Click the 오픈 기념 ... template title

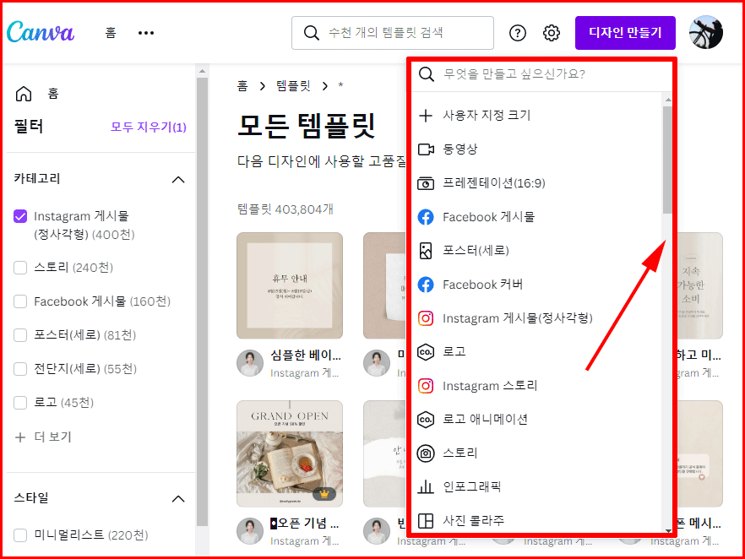[x=305, y=524]
